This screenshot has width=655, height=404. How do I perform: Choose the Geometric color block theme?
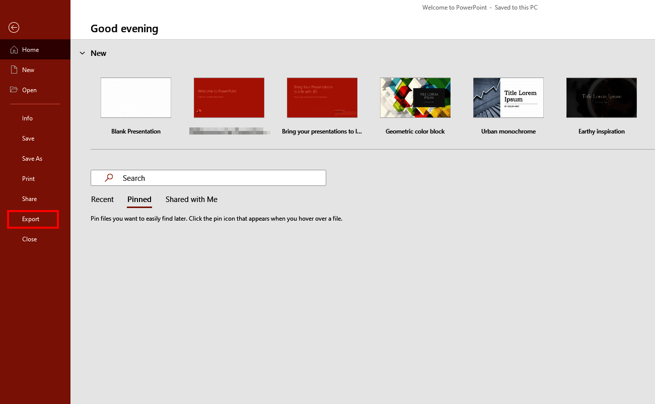(x=415, y=97)
